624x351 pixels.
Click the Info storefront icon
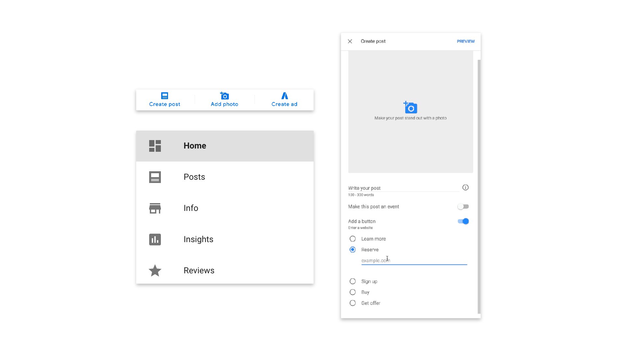point(155,208)
